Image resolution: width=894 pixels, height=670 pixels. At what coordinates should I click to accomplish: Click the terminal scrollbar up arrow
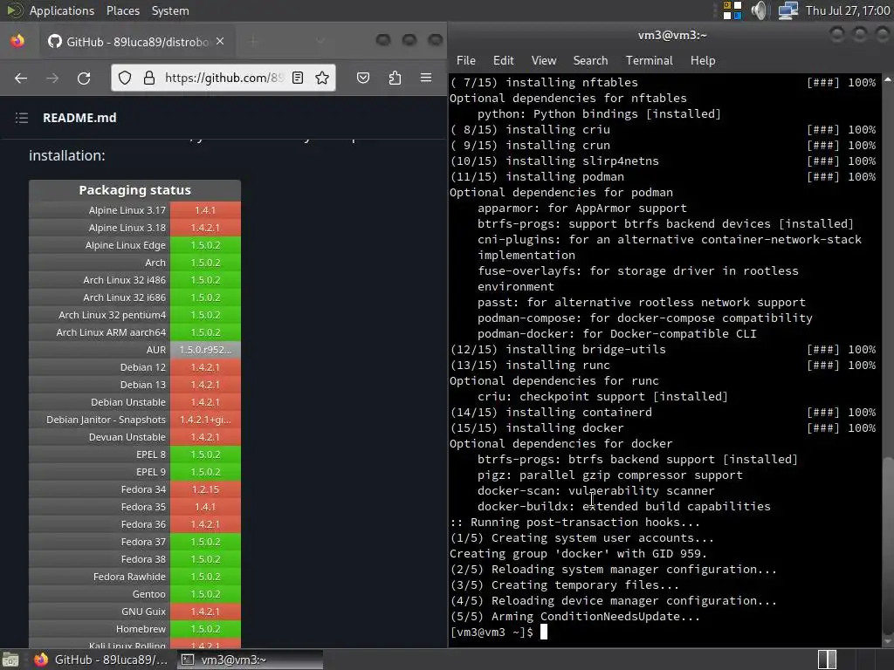tap(888, 80)
